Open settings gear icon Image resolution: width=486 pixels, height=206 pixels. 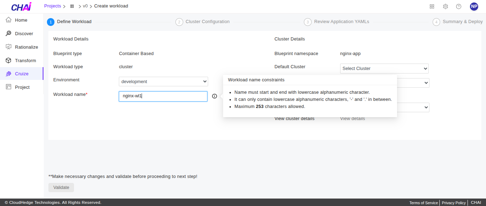click(445, 6)
